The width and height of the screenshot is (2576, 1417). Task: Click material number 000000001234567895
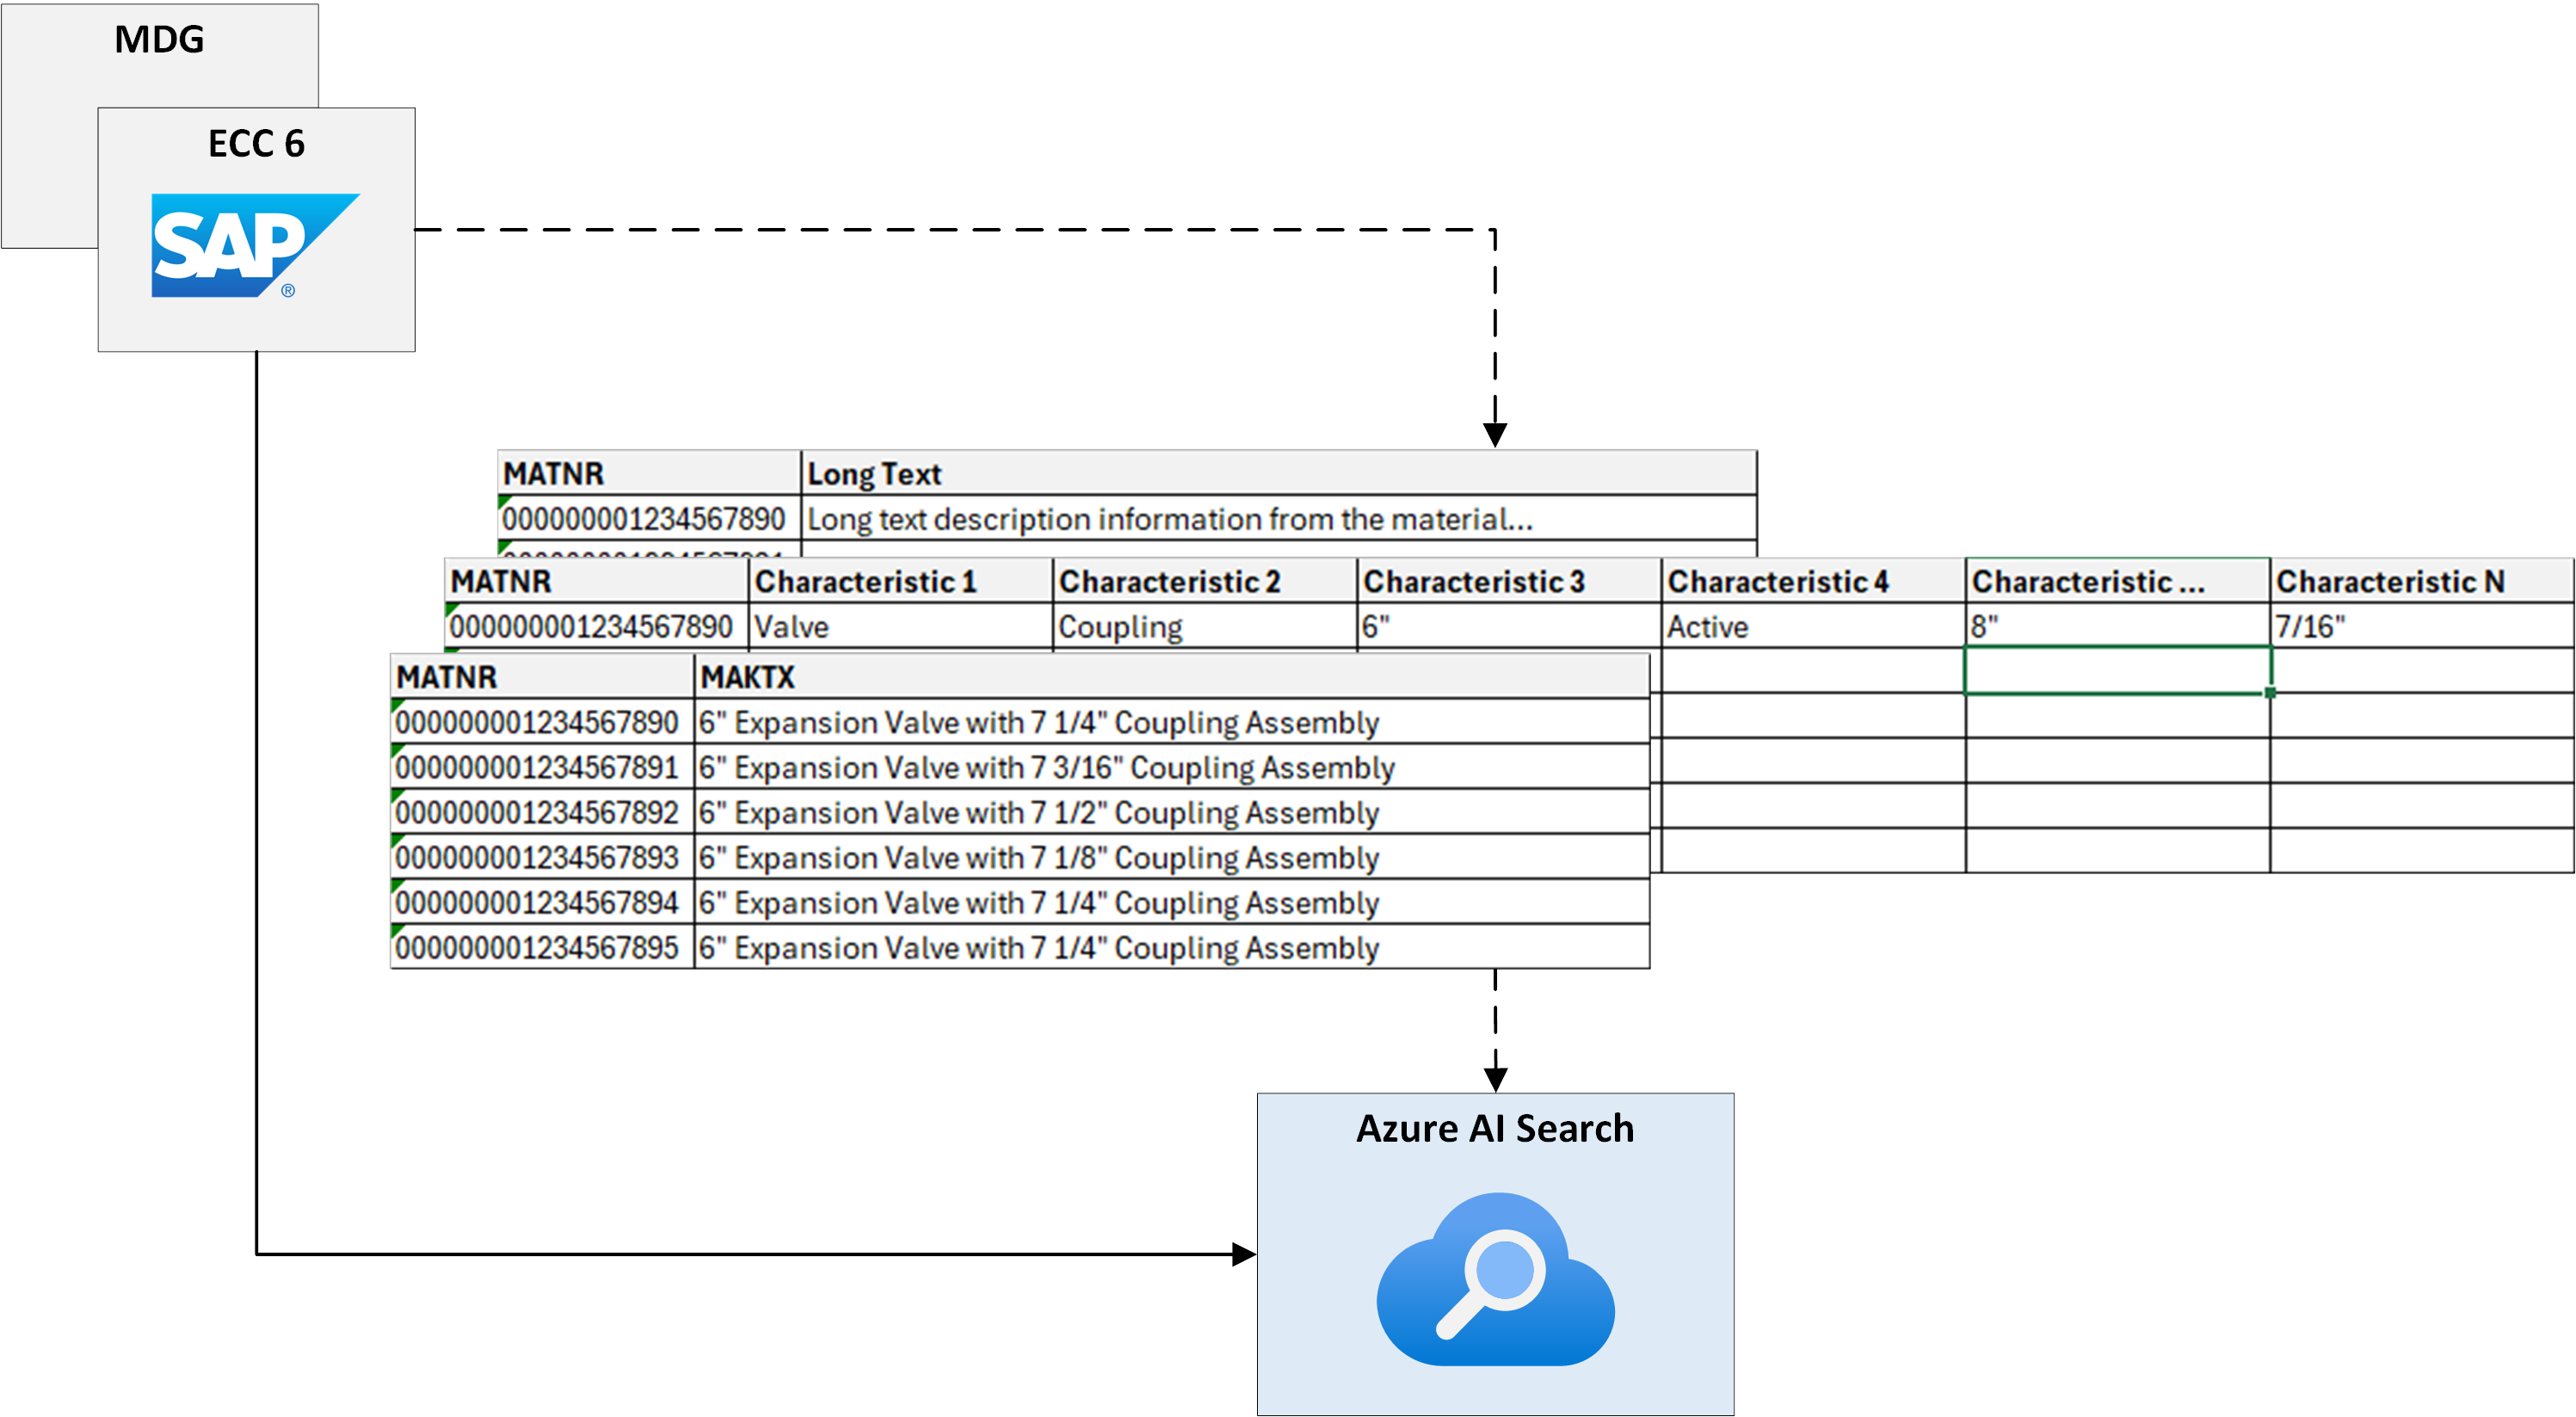[537, 948]
